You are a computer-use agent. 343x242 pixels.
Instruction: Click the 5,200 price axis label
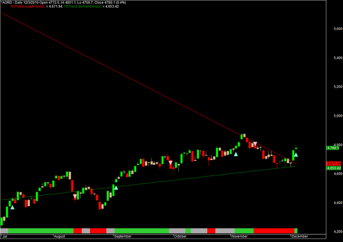(x=338, y=87)
